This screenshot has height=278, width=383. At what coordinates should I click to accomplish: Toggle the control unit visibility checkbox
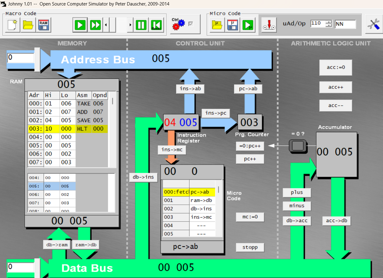click(191, 24)
